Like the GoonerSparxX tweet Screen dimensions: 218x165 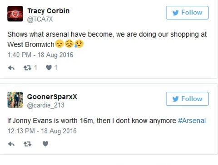tap(45, 144)
